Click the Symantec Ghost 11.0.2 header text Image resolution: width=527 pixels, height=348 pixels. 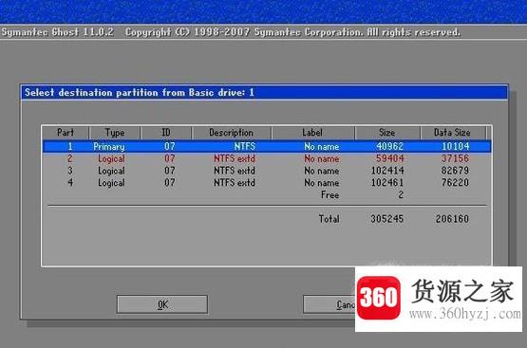coord(58,32)
